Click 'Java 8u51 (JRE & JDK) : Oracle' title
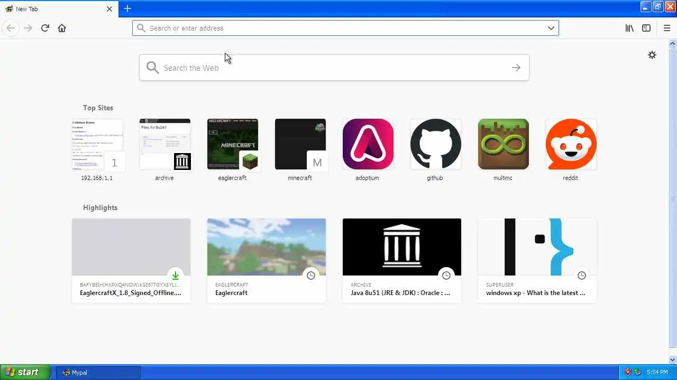The width and height of the screenshot is (677, 380). pos(400,293)
